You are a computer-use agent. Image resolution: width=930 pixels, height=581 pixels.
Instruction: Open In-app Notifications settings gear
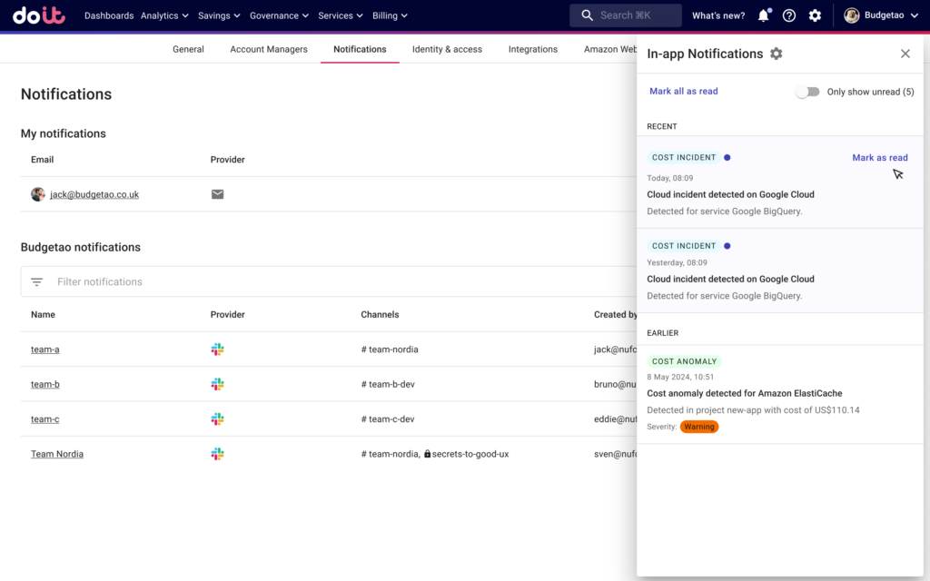click(x=776, y=54)
